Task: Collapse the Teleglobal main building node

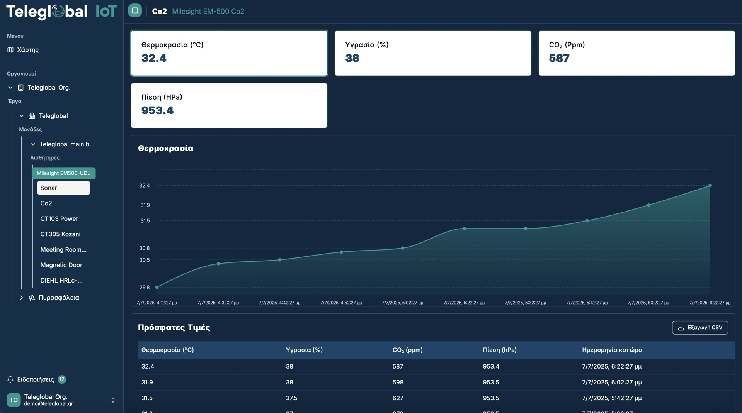Action: (x=33, y=144)
